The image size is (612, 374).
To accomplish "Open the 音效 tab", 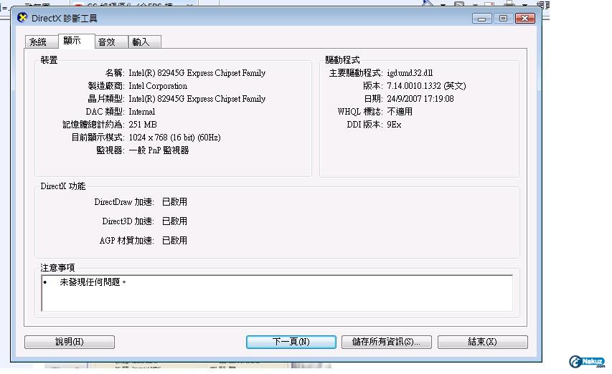I will click(x=111, y=42).
